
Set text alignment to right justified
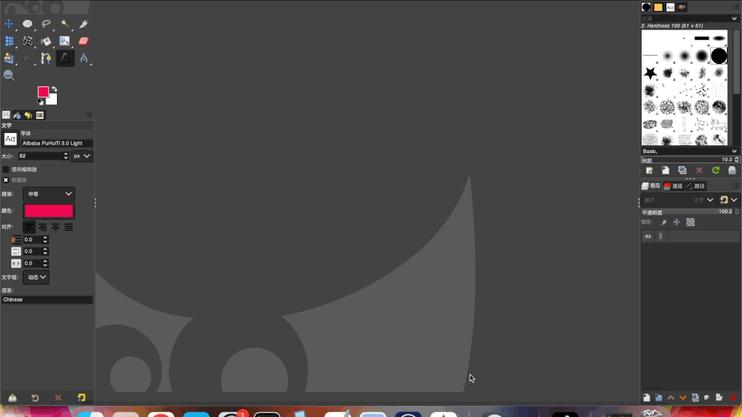[42, 227]
